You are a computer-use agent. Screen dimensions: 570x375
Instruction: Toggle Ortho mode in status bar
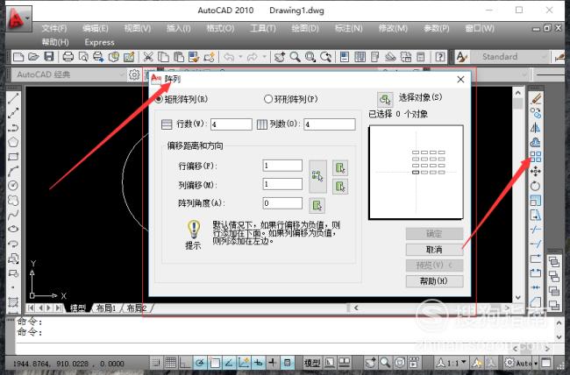[185, 362]
